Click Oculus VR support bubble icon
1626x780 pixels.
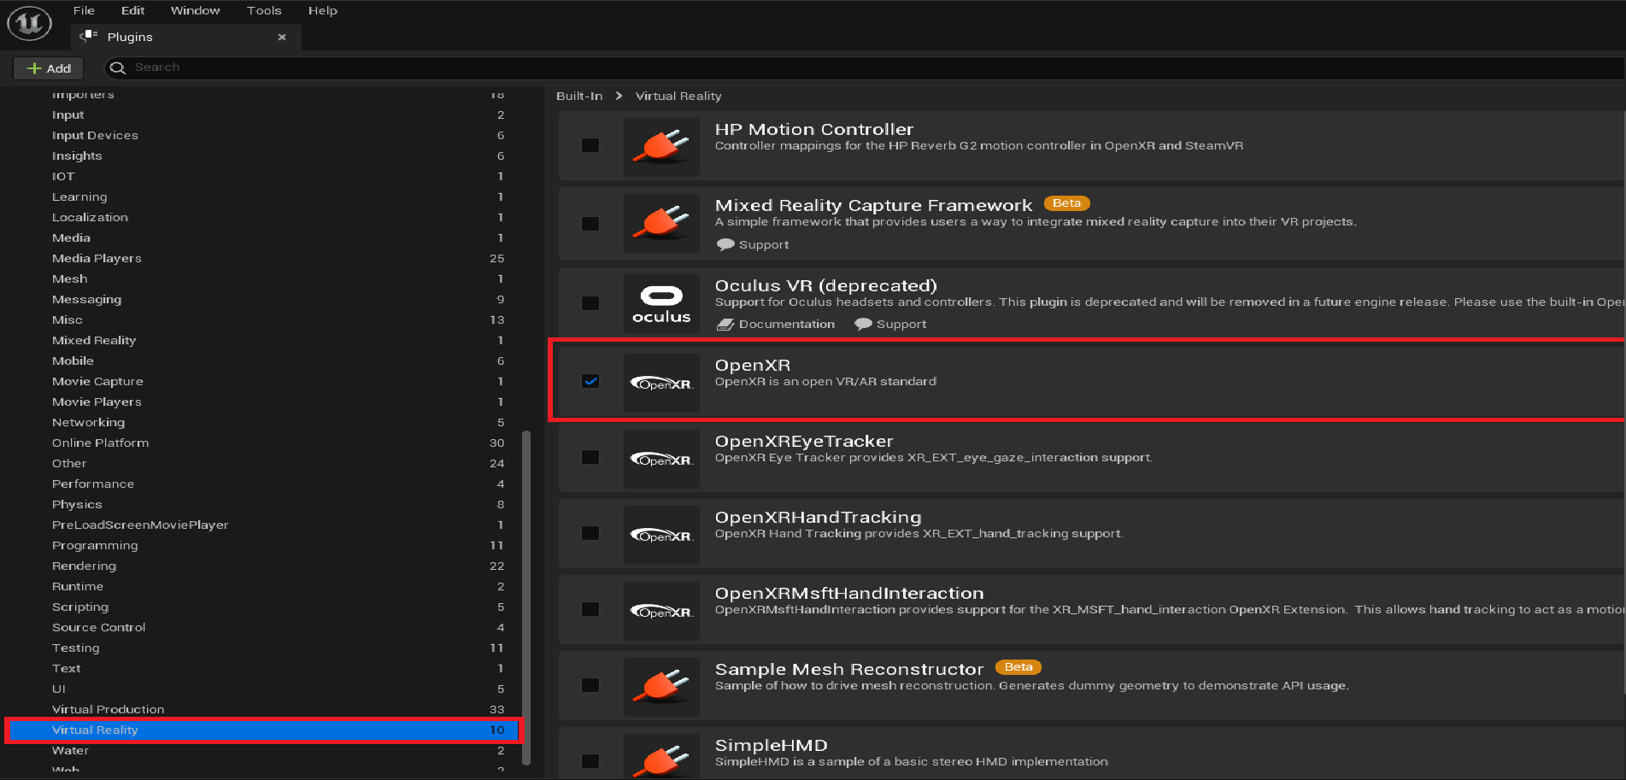[x=863, y=324]
